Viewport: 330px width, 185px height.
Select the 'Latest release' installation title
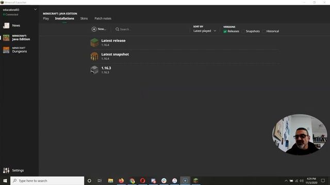113,41
